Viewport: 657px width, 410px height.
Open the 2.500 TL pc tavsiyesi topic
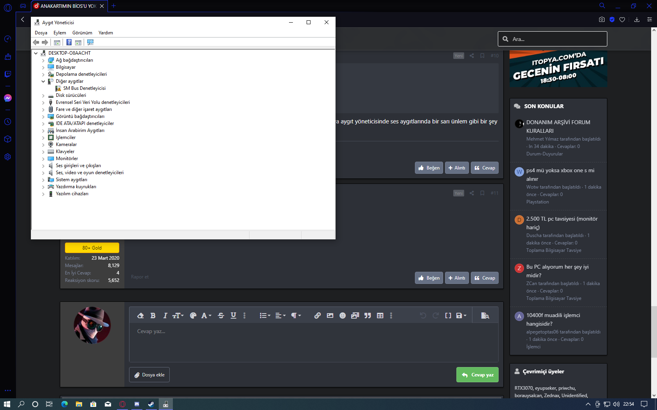pyautogui.click(x=562, y=223)
